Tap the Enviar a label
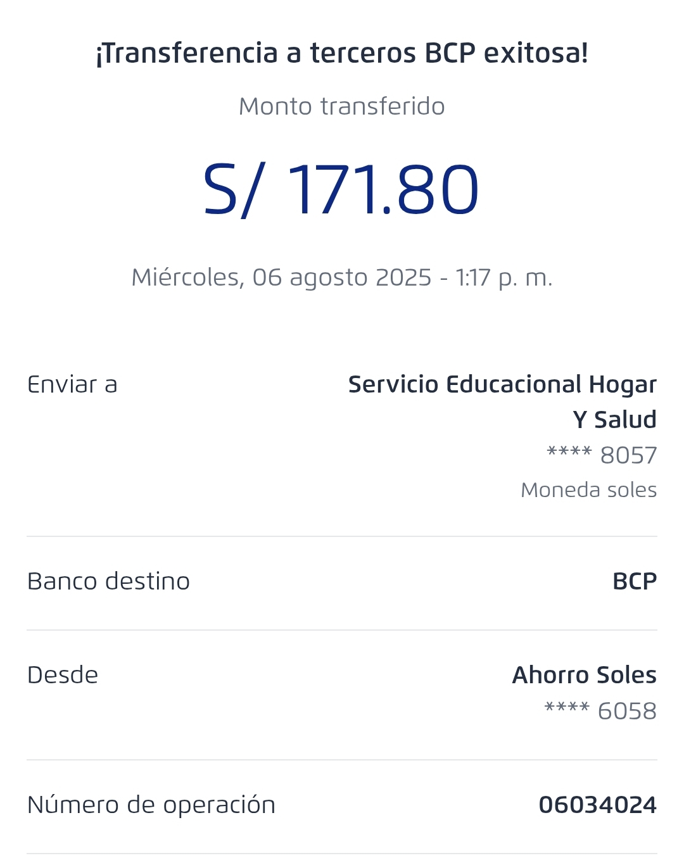The height and width of the screenshot is (858, 684). [x=72, y=384]
